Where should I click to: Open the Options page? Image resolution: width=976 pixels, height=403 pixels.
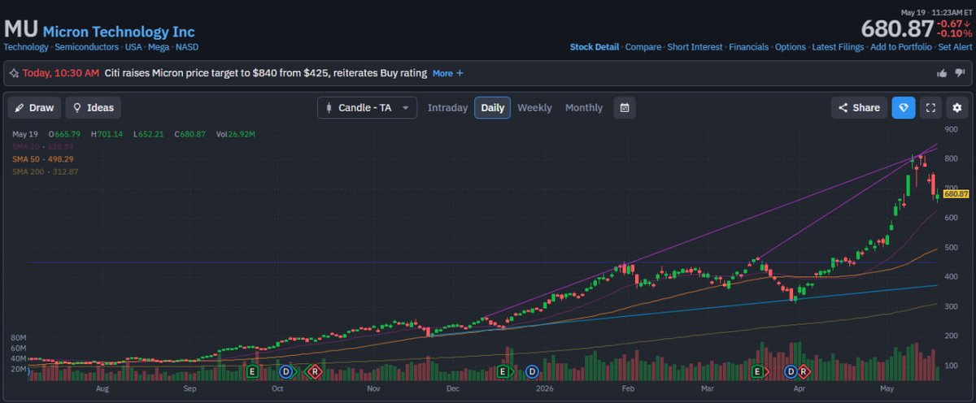click(x=790, y=47)
